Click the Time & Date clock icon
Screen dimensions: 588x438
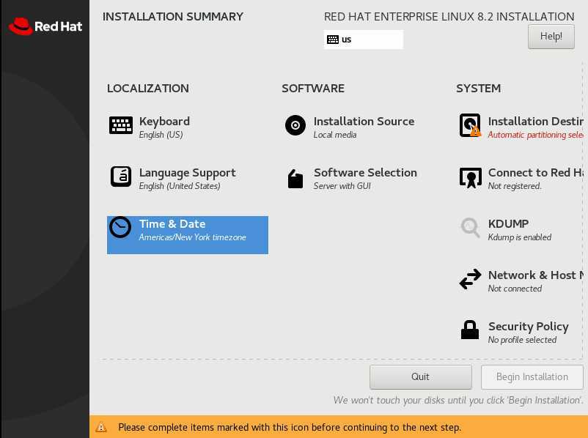click(x=120, y=227)
